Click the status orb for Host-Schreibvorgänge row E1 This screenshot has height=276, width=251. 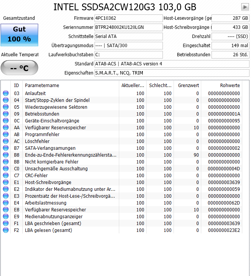click(x=6, y=182)
